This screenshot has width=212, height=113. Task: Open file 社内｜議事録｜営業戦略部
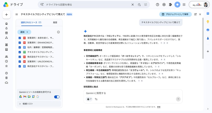click(41, 47)
